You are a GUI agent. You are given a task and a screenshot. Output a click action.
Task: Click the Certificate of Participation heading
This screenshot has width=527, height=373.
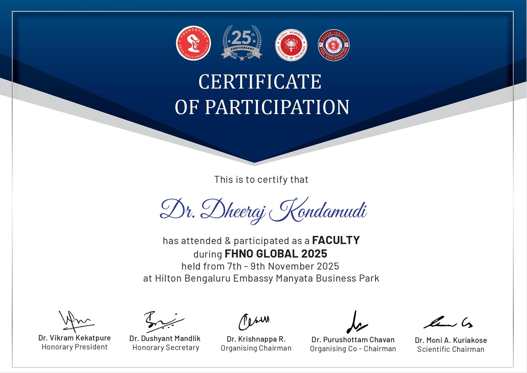click(262, 95)
